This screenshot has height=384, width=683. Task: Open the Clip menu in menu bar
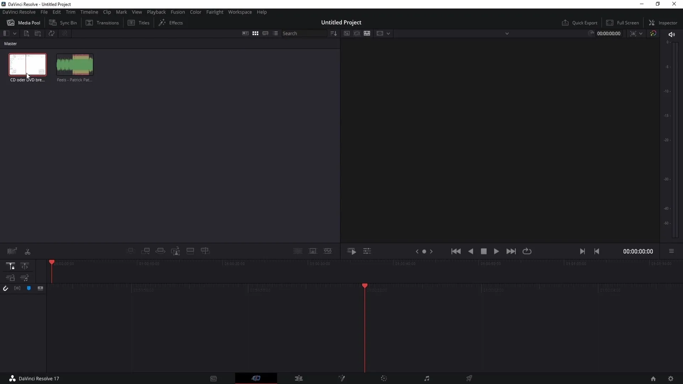[107, 12]
